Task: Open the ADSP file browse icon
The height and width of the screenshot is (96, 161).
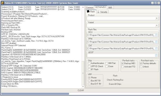Action: (x=156, y=55)
